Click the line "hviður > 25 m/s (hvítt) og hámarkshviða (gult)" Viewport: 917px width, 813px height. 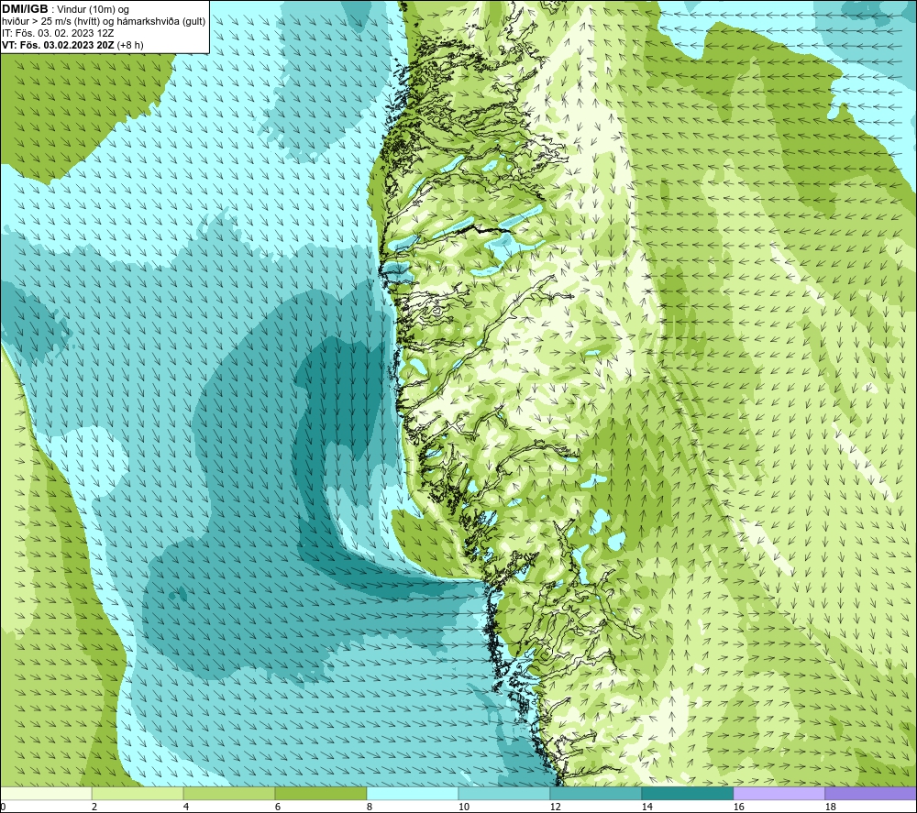point(104,21)
